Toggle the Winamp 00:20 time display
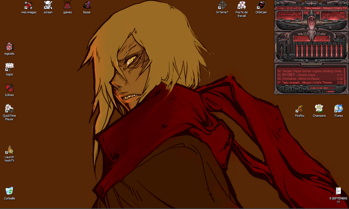 294,8
